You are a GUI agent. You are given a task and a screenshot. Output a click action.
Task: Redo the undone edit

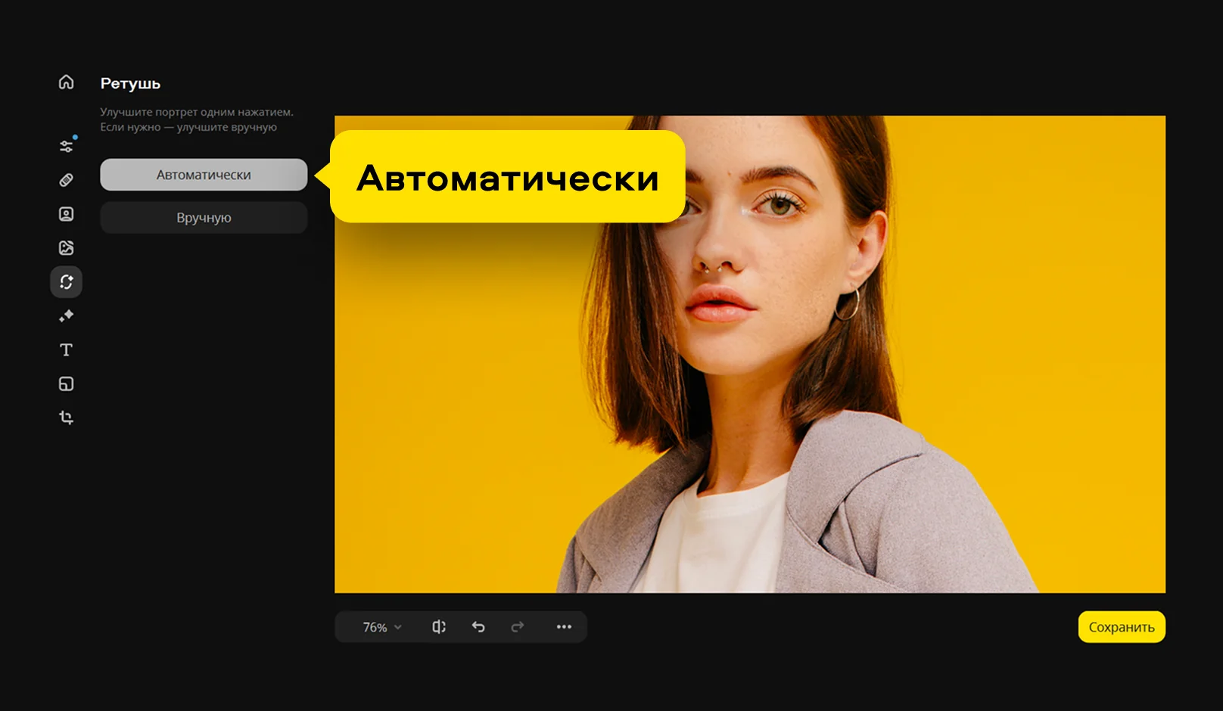(518, 627)
